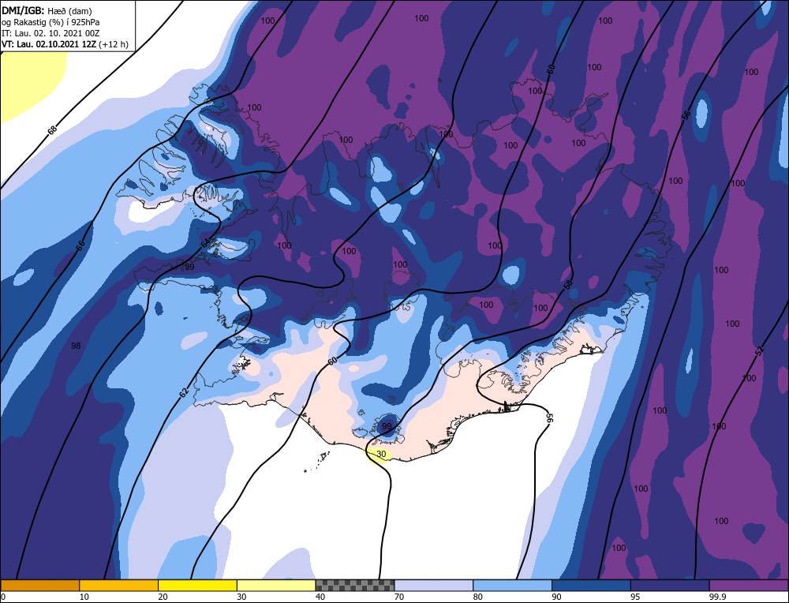Click the legend tick label "80"
789x603 pixels.
click(478, 597)
